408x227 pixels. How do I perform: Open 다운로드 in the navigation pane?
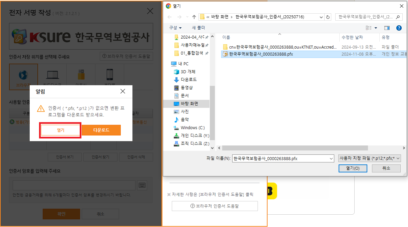(185, 80)
